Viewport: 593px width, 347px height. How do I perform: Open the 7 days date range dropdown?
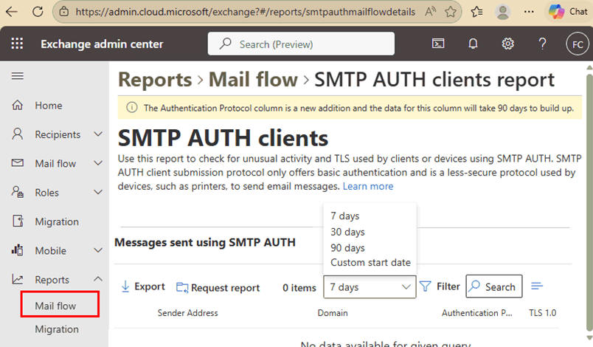(369, 287)
